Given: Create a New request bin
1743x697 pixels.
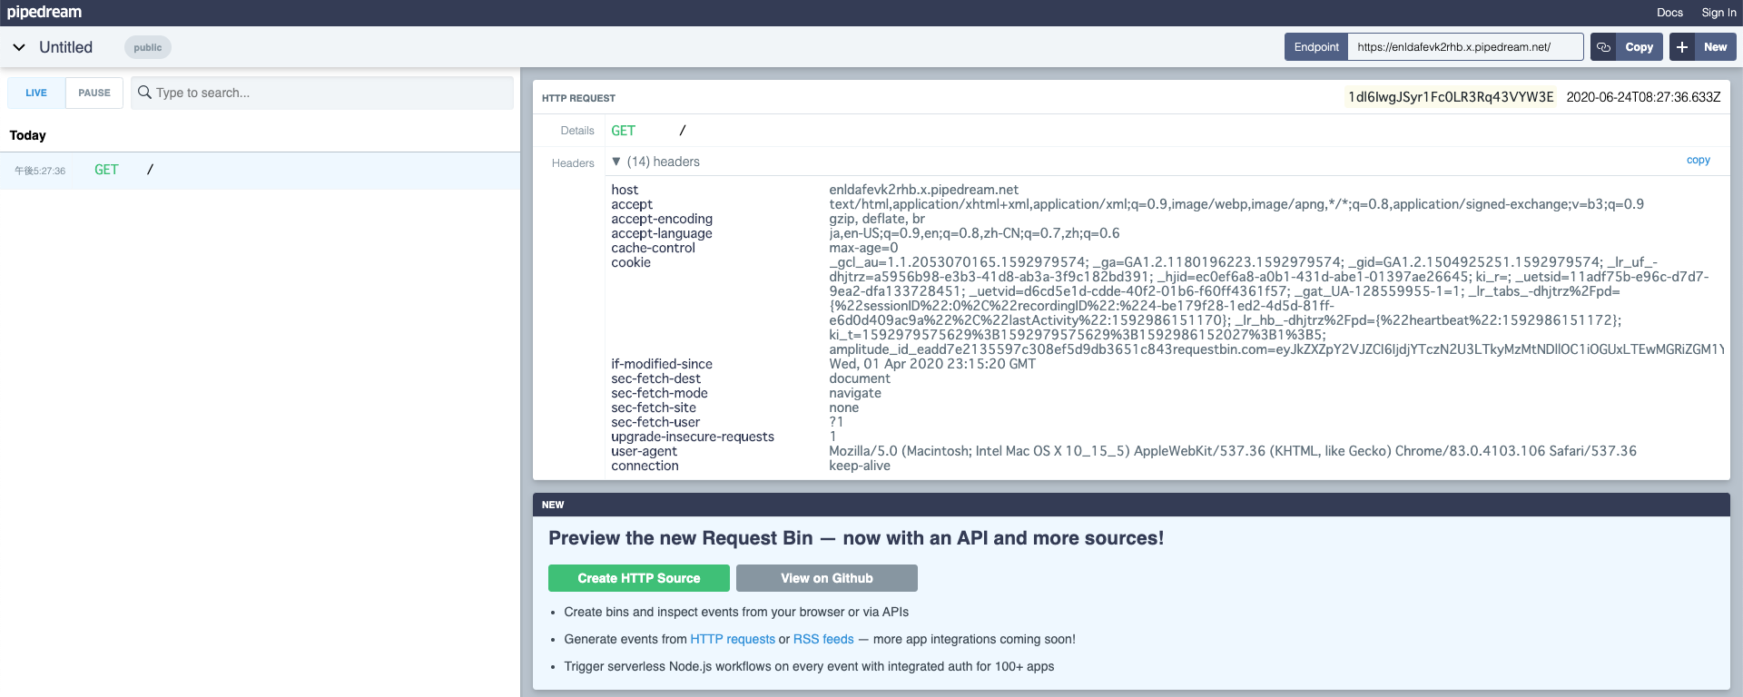Looking at the screenshot, I should pyautogui.click(x=1715, y=47).
